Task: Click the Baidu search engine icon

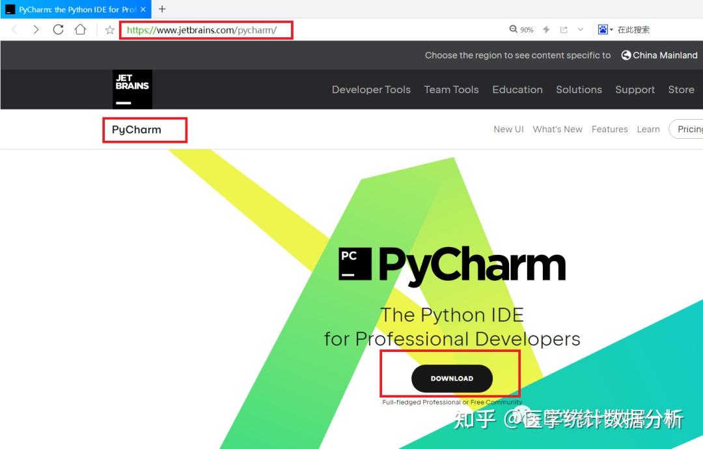Action: [x=601, y=29]
